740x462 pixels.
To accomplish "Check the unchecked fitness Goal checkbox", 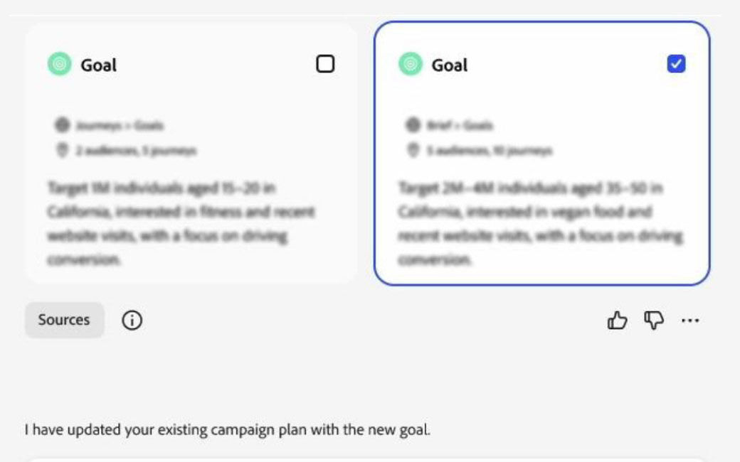I will (x=325, y=65).
